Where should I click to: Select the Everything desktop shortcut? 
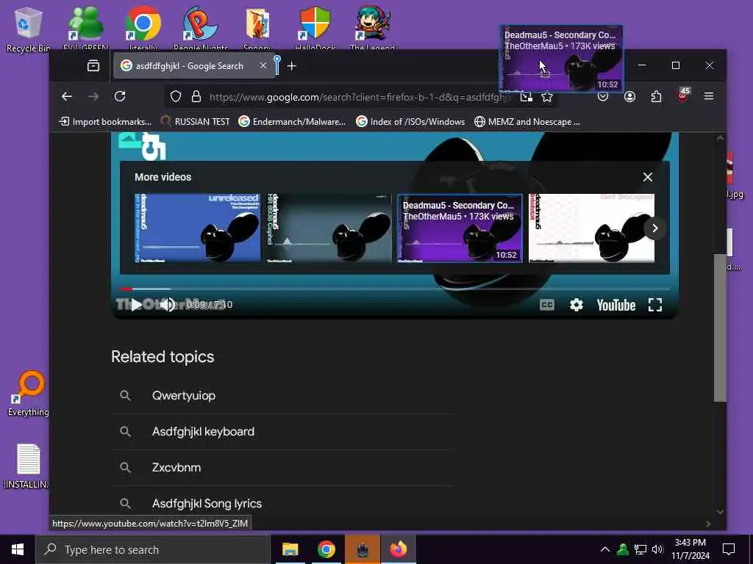[29, 394]
